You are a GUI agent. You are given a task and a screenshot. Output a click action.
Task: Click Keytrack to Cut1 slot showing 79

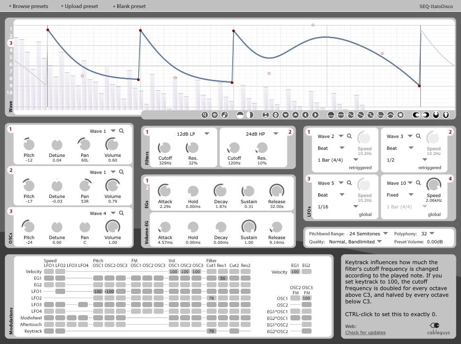(x=211, y=331)
